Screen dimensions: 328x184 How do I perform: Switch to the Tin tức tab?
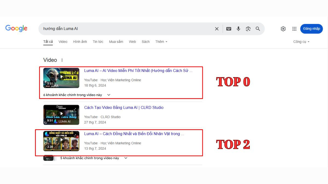point(98,42)
